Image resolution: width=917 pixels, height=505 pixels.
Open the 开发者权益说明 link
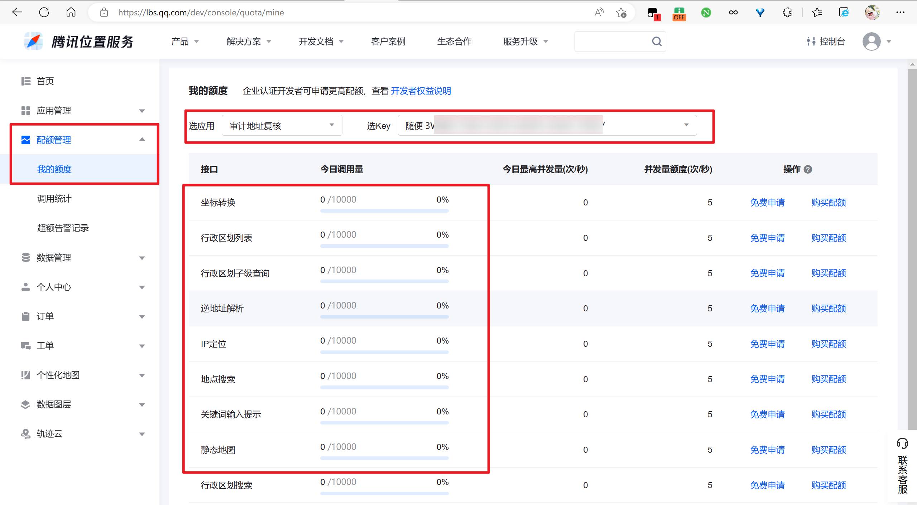coord(421,91)
